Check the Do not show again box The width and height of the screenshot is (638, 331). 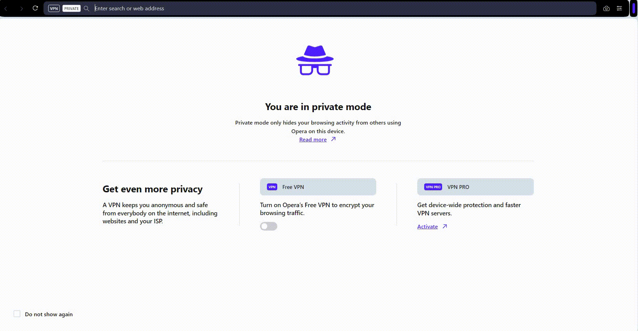pos(17,314)
